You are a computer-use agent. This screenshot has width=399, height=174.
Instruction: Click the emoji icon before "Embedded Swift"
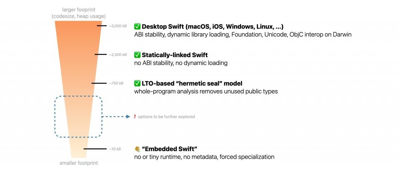tap(137, 149)
